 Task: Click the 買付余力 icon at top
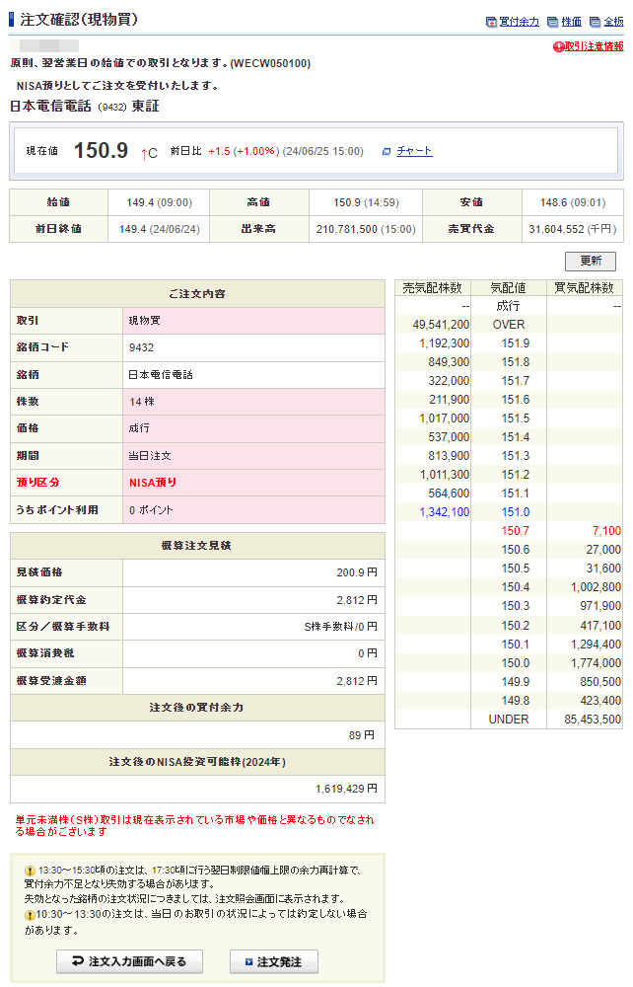tap(492, 22)
